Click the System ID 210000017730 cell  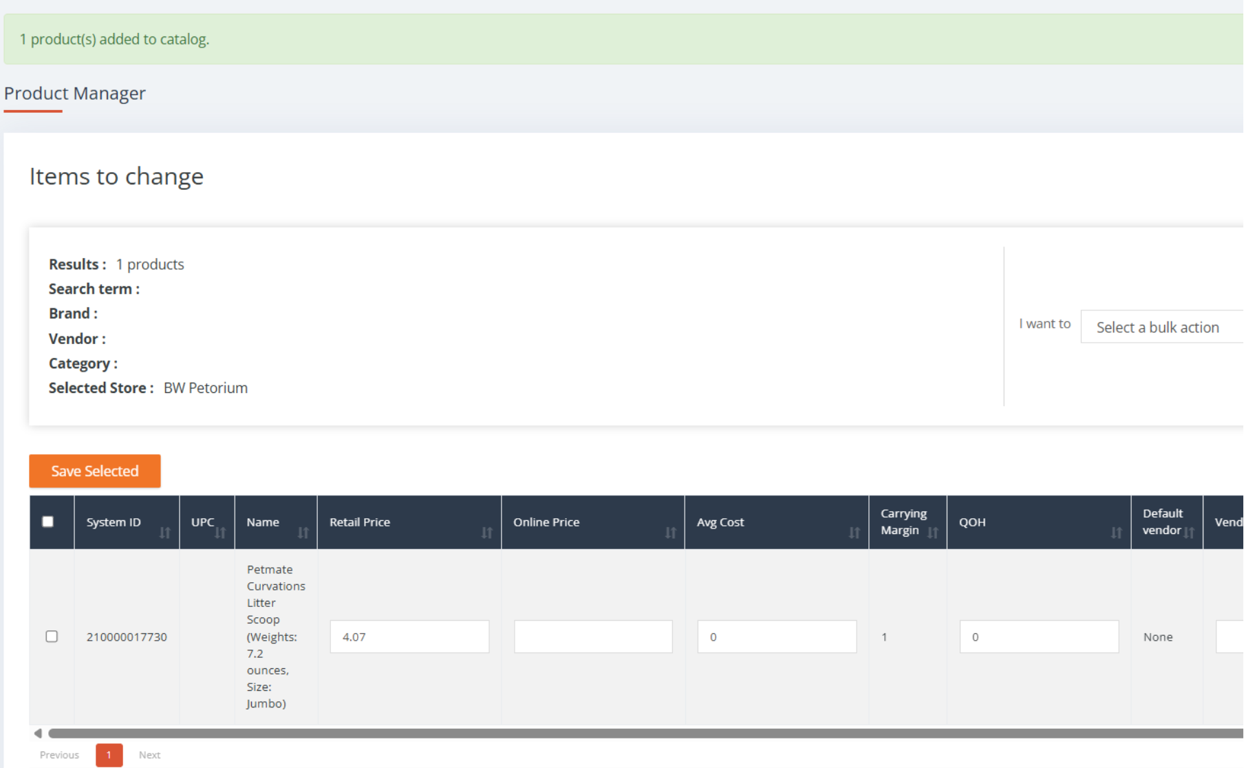coord(127,637)
